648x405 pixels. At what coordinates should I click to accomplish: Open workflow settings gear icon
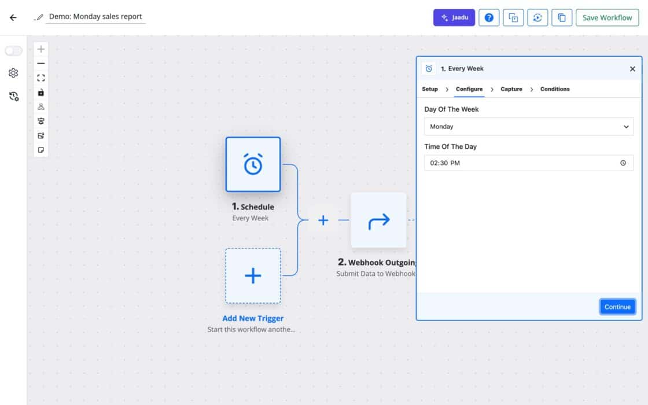pyautogui.click(x=13, y=73)
